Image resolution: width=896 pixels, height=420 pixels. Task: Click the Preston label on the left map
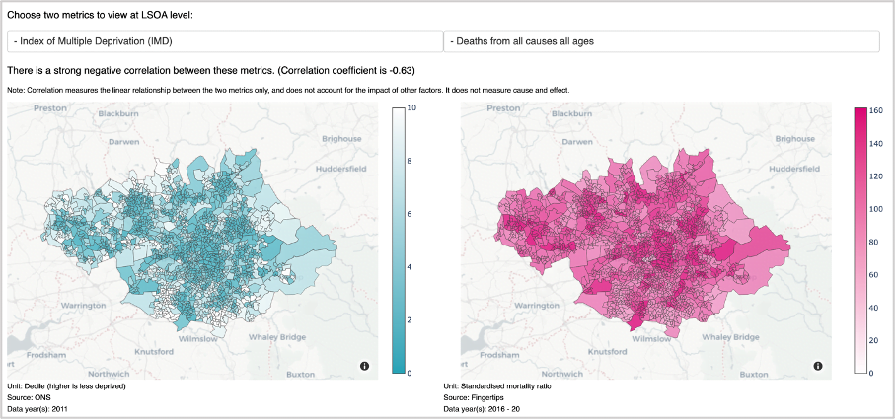[x=49, y=108]
